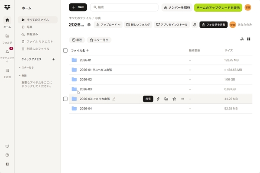Image resolution: width=260 pixels, height=173 pixels.
Task: Tick the select-all checkbox in header
Action: coord(65,51)
